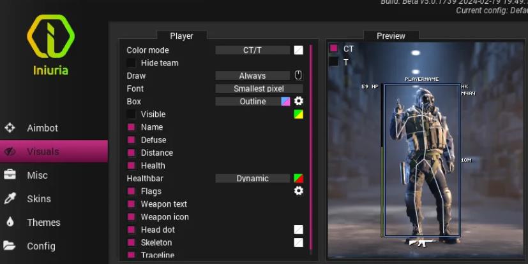Toggle the Visible checkbox
Screen dimensions: 528x264
[131, 115]
